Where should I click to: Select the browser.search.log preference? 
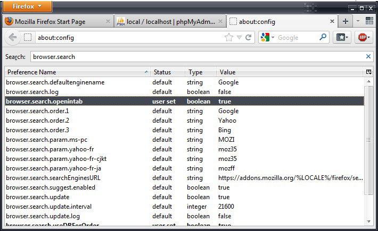184,92
